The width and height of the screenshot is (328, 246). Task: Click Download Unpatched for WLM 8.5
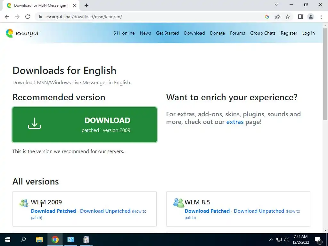pyautogui.click(x=259, y=211)
